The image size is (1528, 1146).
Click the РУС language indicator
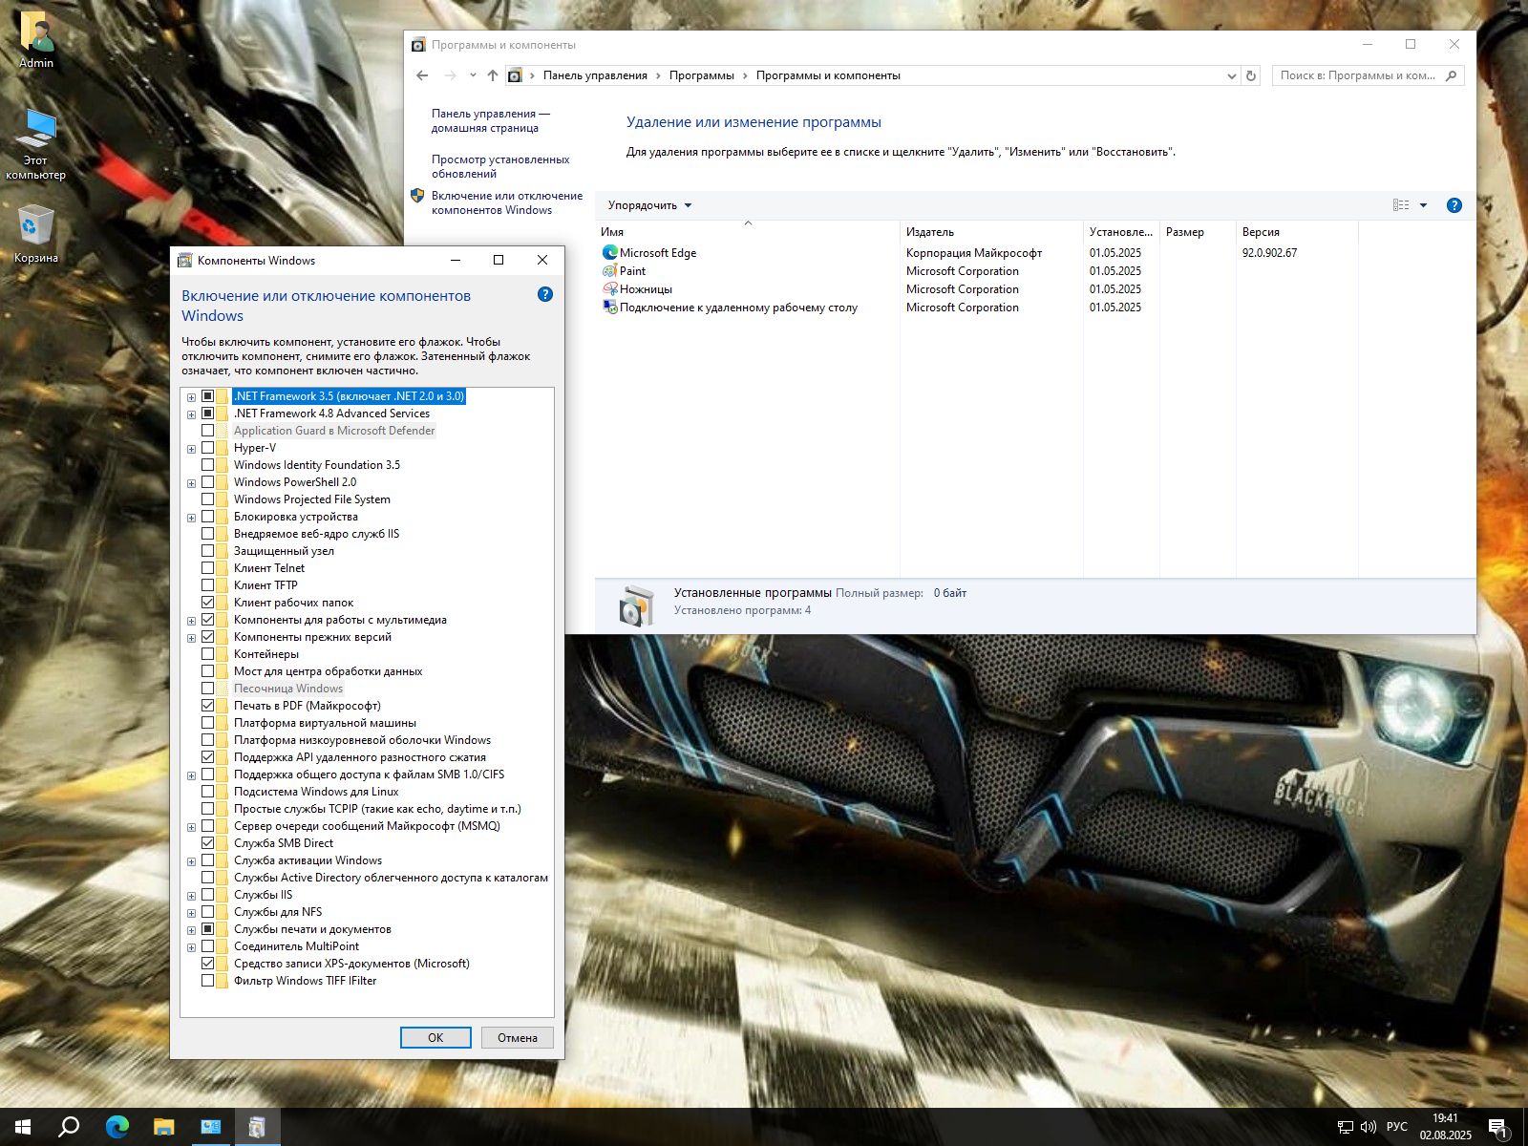pyautogui.click(x=1397, y=1127)
